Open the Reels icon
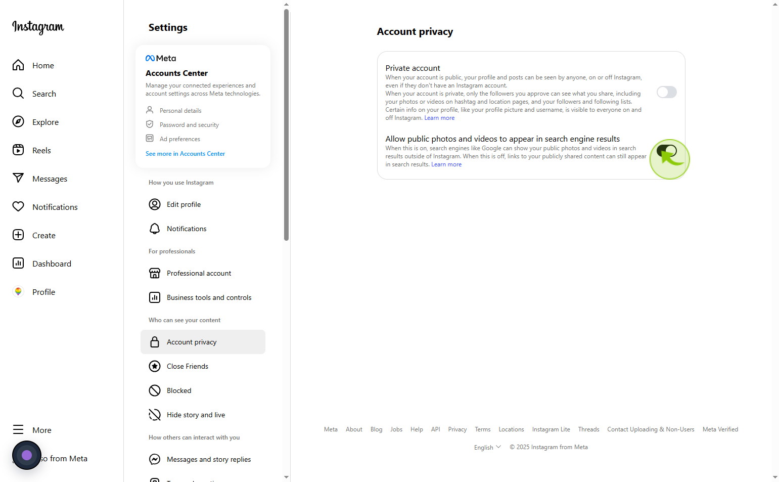The width and height of the screenshot is (779, 482). click(x=18, y=150)
